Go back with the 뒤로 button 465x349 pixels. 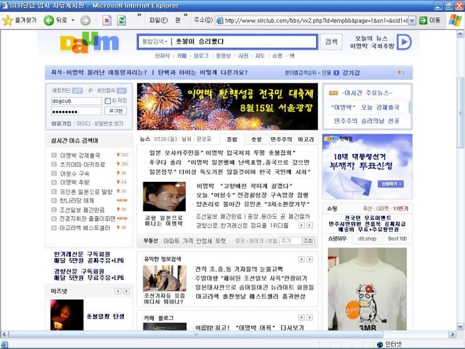click(55, 20)
